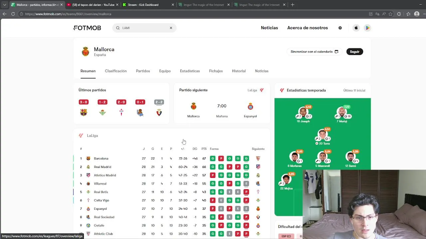Open the Historial tab
The image size is (426, 239).
pos(239,71)
